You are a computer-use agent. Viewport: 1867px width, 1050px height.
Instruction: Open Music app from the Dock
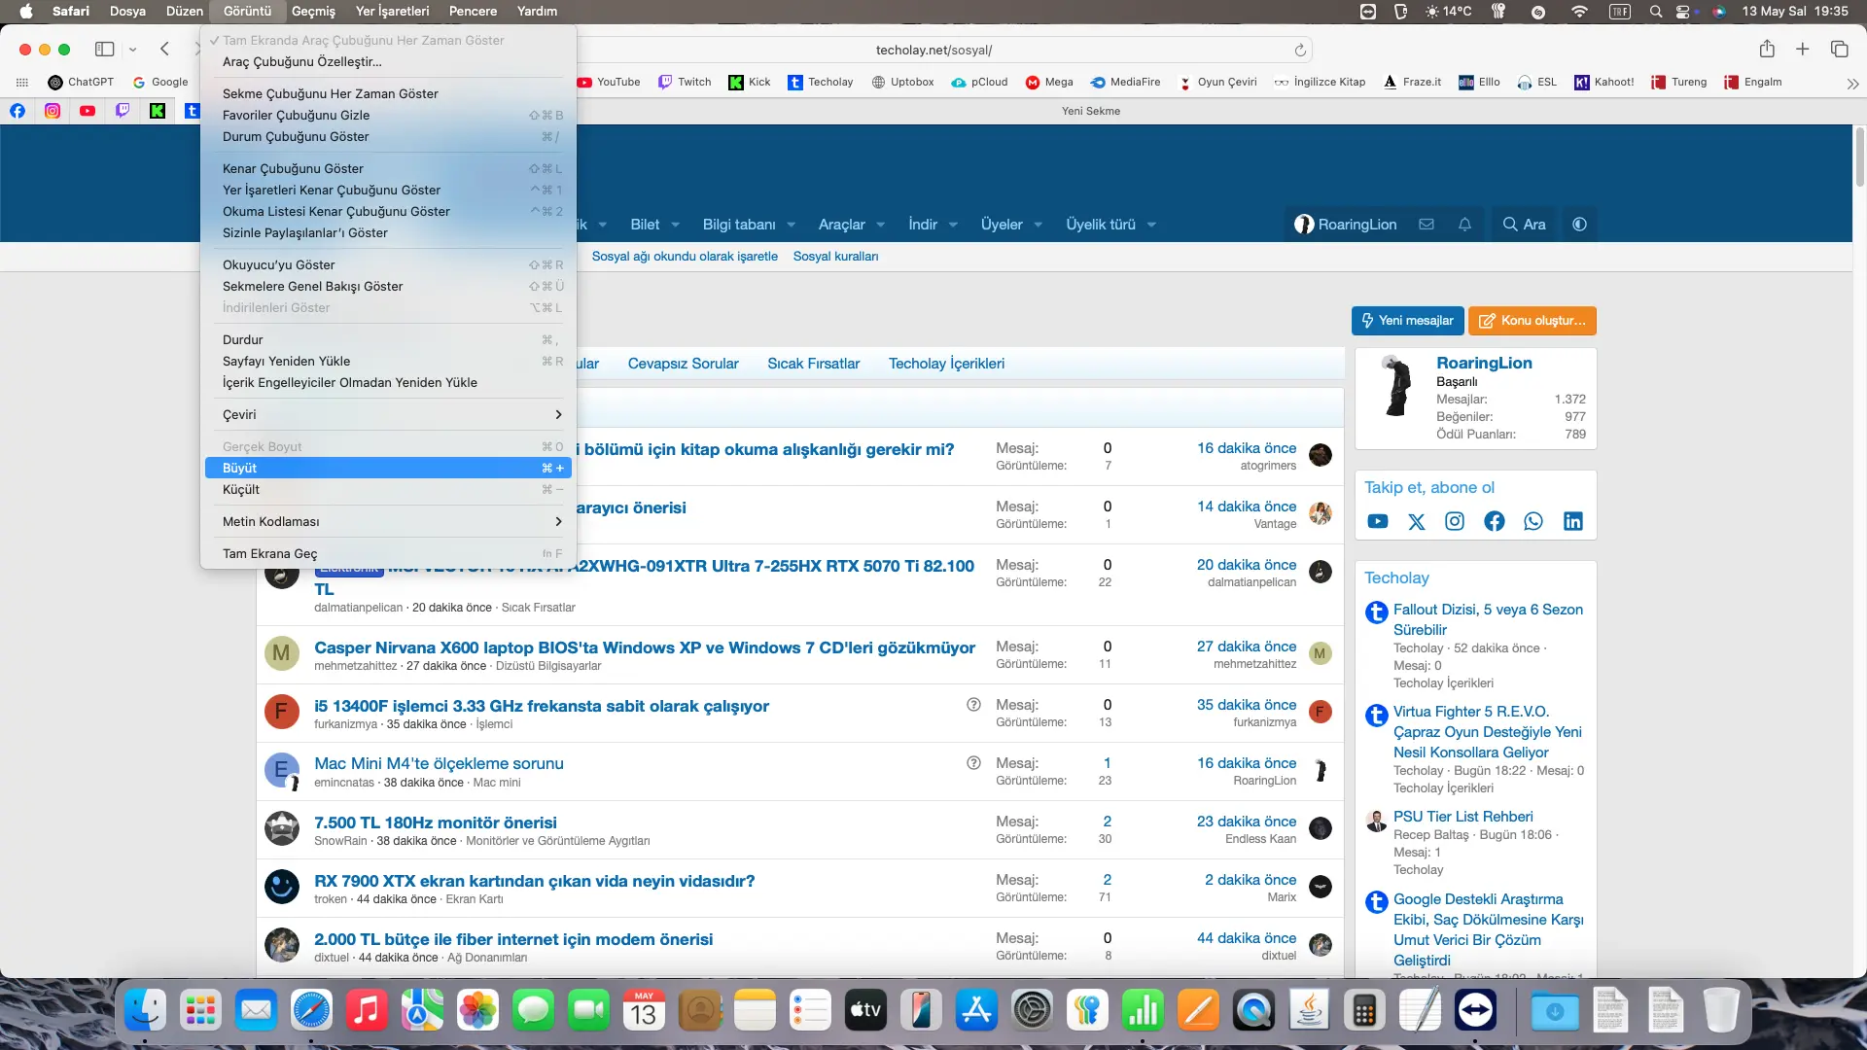(x=367, y=1011)
